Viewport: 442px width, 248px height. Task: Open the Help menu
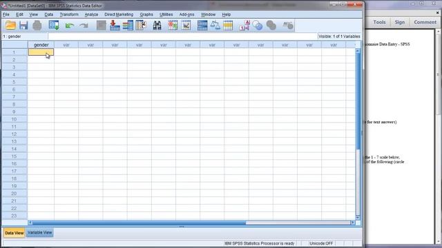(226, 14)
